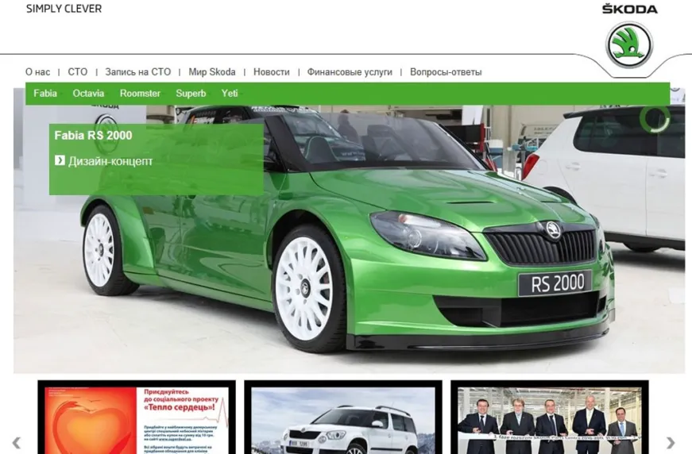Image resolution: width=692 pixels, height=454 pixels.
Task: Open the О нас menu item
Action: (x=37, y=72)
